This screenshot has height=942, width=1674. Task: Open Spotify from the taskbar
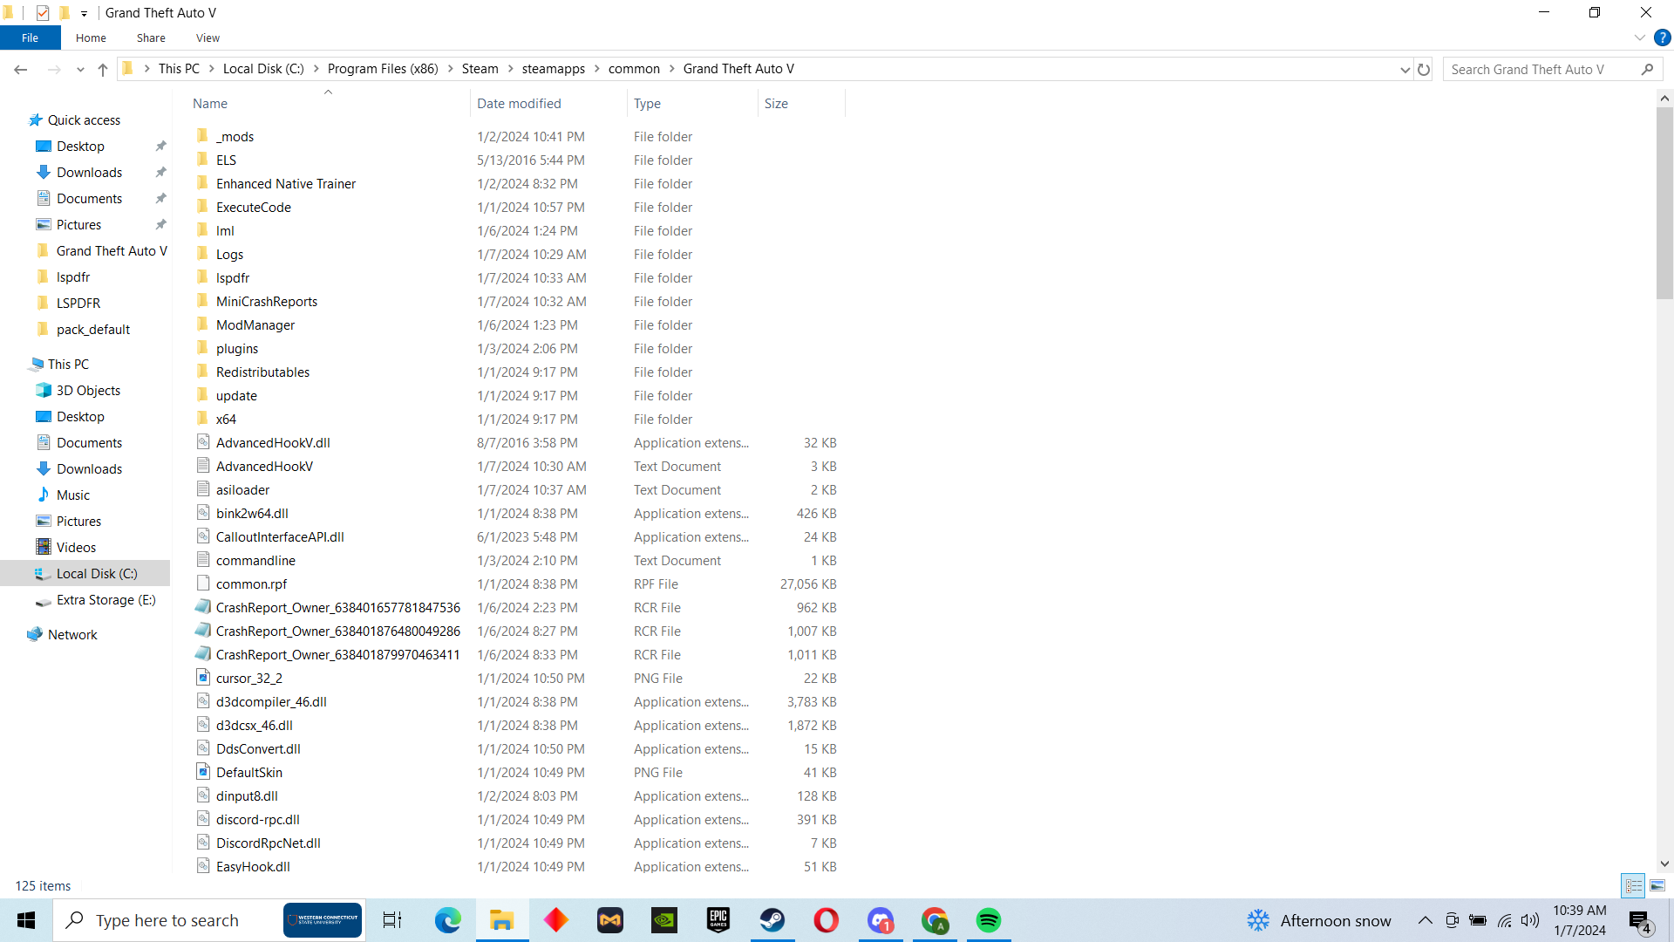click(988, 920)
